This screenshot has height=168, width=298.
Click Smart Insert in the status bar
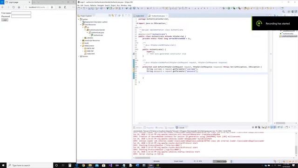pyautogui.click(x=178, y=161)
